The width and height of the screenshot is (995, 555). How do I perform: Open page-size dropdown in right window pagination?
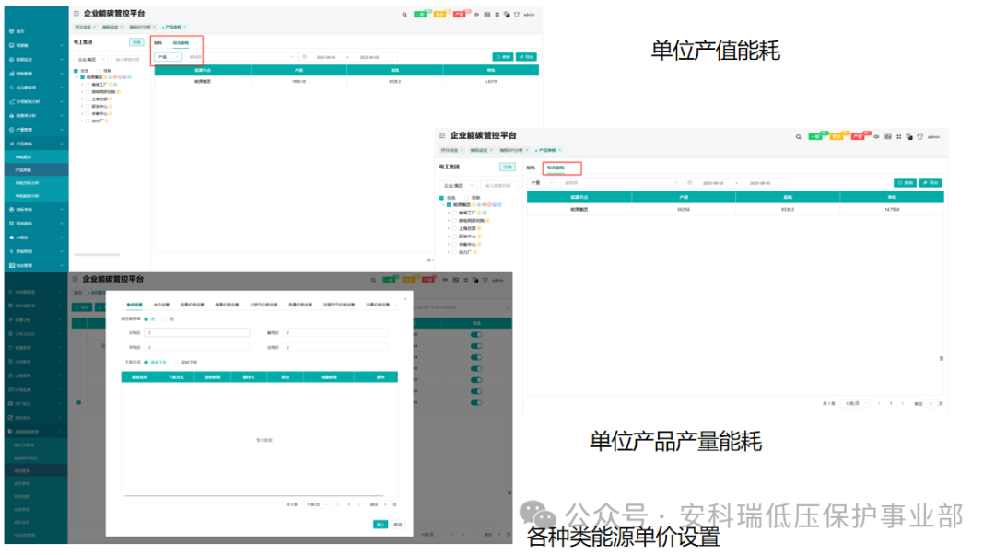tap(855, 403)
